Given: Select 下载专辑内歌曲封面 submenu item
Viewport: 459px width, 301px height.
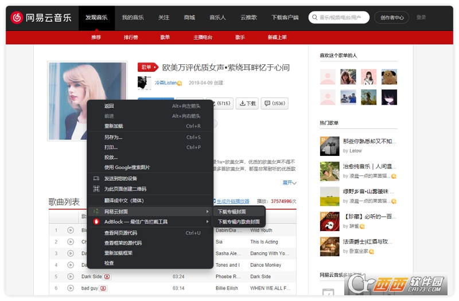Looking at the screenshot, I should click(x=239, y=222).
